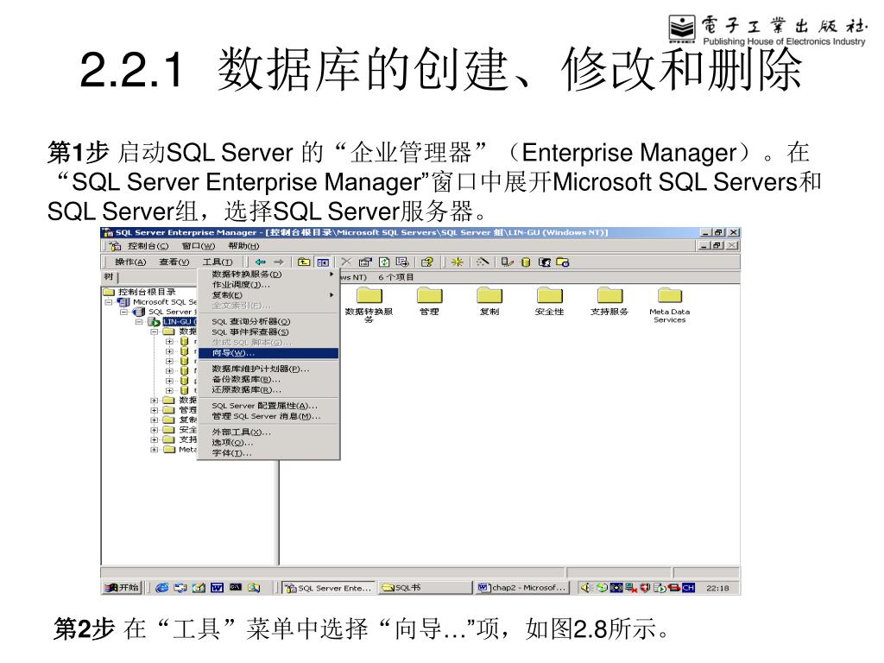Choose SQL 事件探查器(S) menu item
Viewport: 884px width, 663px height.
(x=268, y=332)
